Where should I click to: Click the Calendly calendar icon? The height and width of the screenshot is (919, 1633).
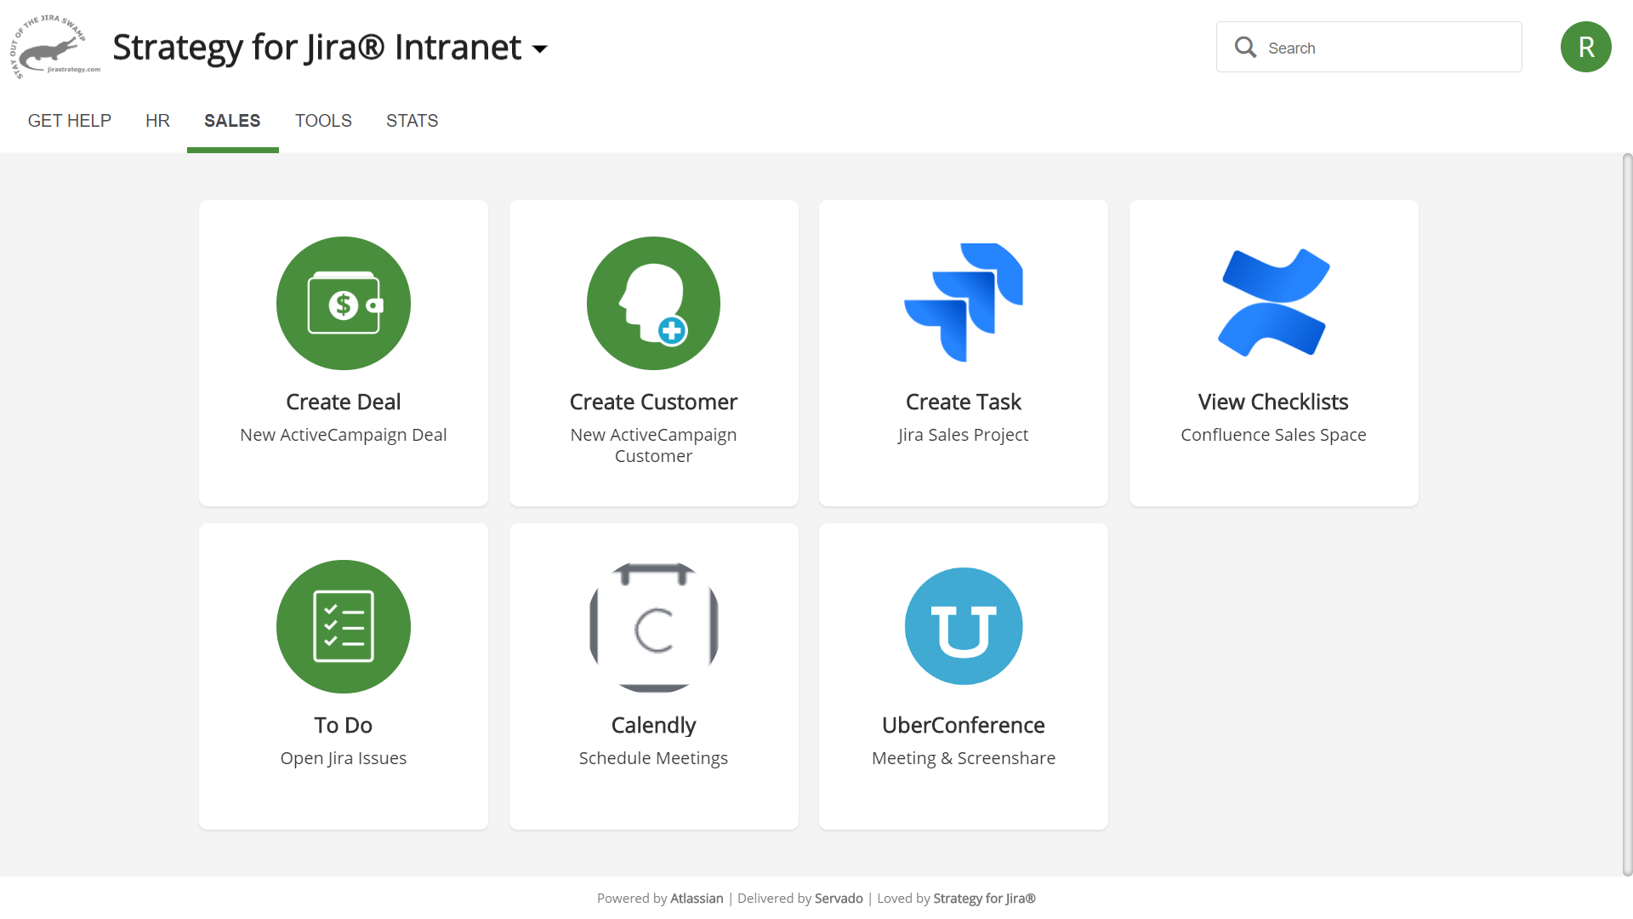653,626
